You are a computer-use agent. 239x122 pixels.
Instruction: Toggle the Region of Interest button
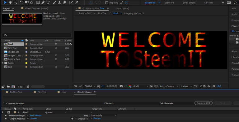tap(152, 86)
